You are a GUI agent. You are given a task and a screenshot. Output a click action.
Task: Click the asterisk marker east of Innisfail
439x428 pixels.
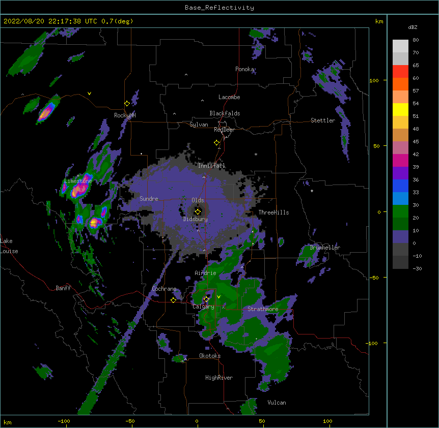click(256, 154)
